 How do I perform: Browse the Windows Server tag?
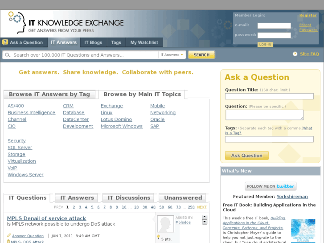25,175
